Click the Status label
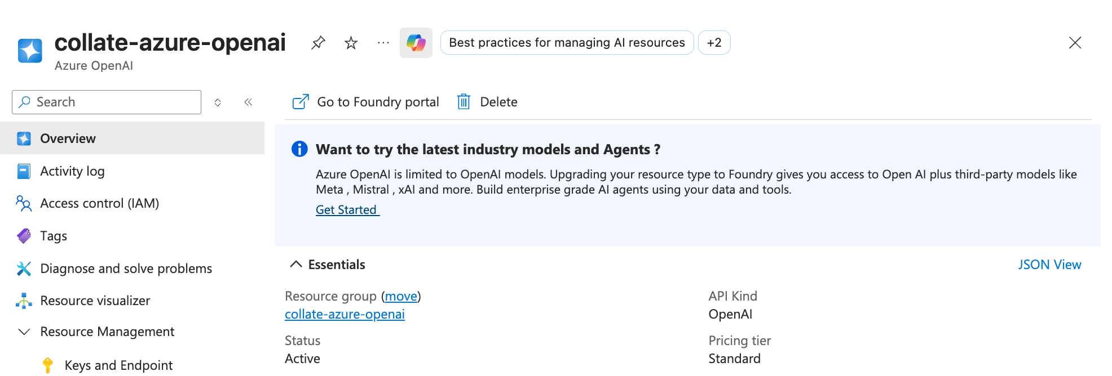Screen dimensions: 1112x376 tap(302, 341)
